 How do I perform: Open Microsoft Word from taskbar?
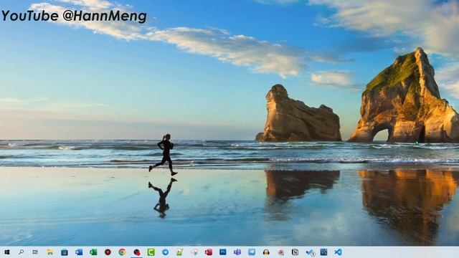[79, 252]
